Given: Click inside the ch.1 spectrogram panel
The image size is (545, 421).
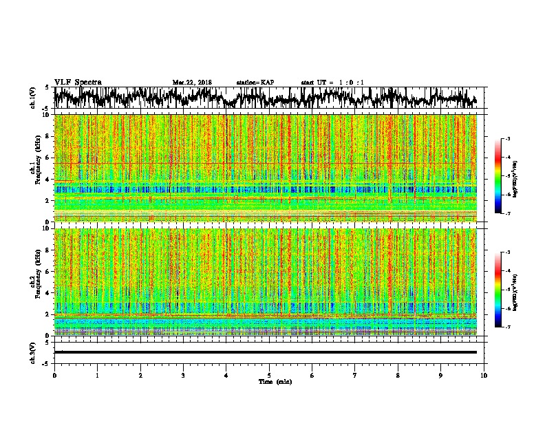Looking at the screenshot, I should [x=266, y=168].
